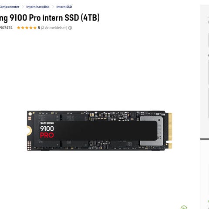Image resolution: width=209 pixels, height=209 pixels.
Task: Select the article number 907474
Action: 6,28
